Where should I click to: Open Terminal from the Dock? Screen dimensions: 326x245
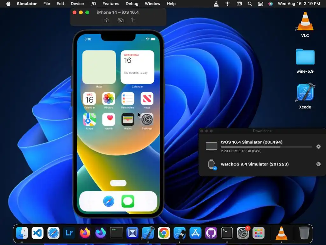(227, 233)
